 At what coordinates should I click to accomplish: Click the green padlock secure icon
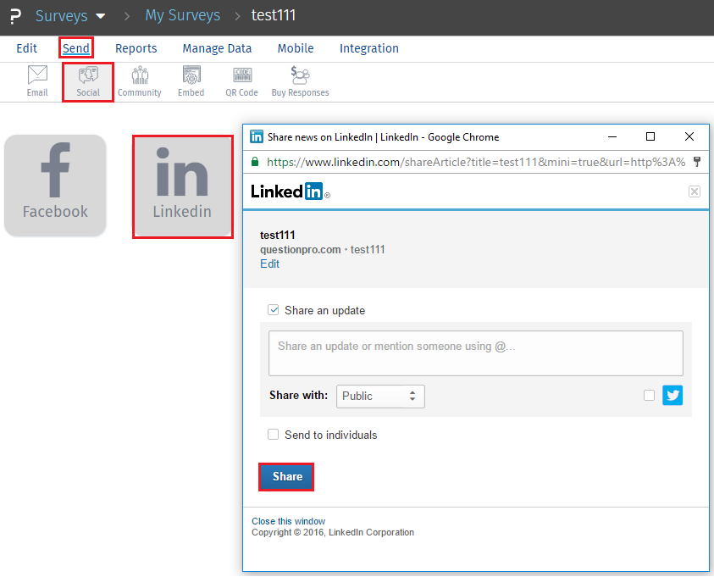point(255,162)
